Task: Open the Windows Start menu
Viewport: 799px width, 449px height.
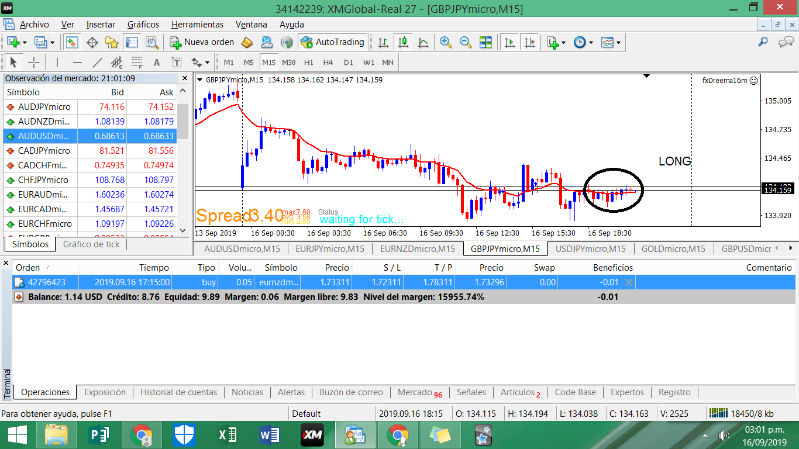Action: coord(17,435)
